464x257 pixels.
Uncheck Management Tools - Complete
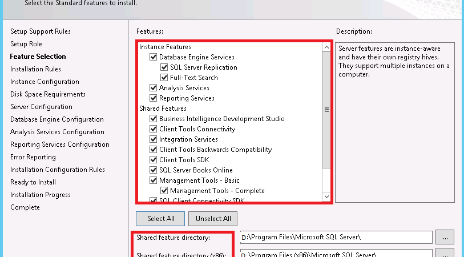tap(164, 191)
